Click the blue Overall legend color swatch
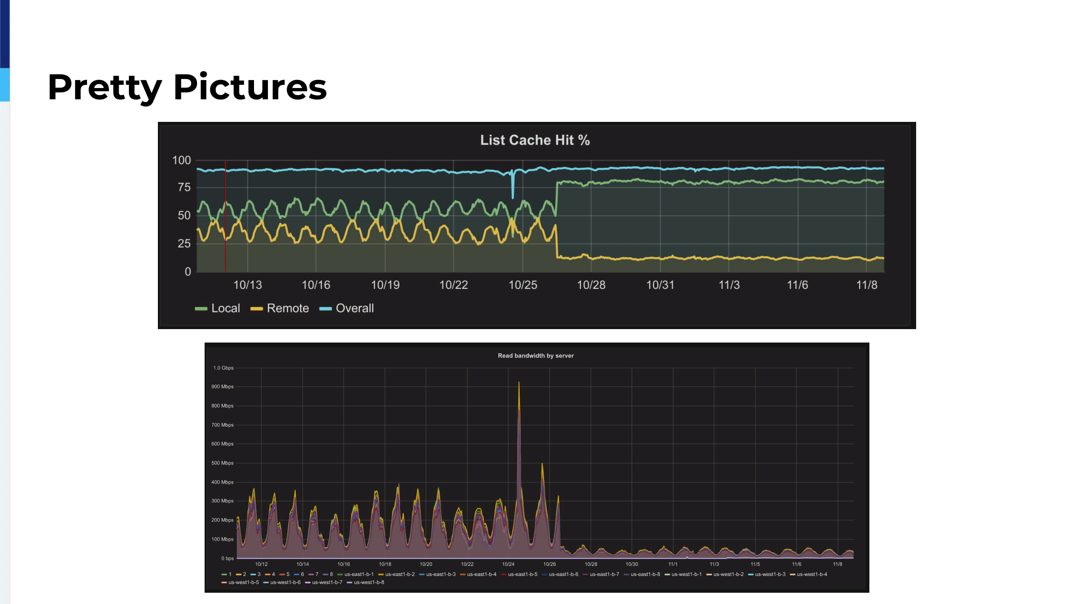Screen dimensions: 1074x604 [325, 309]
